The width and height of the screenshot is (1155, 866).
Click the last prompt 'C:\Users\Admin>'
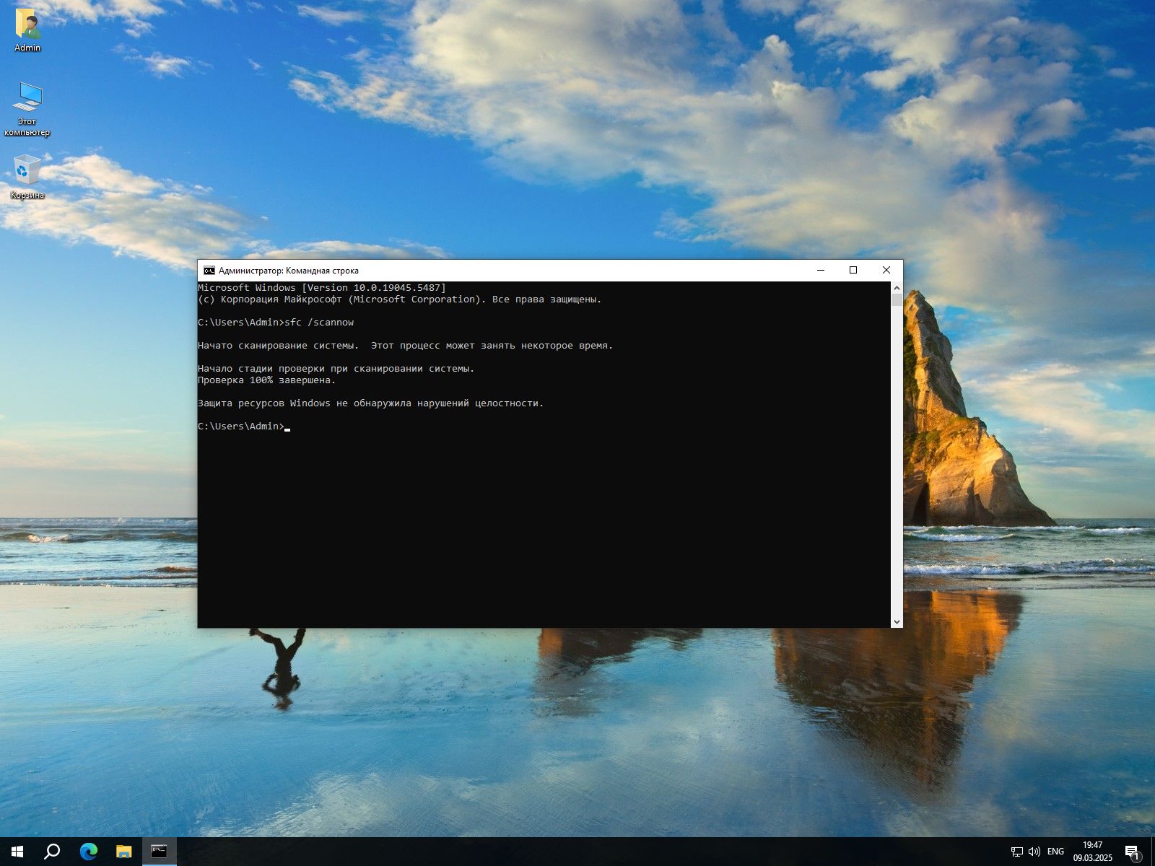pyautogui.click(x=241, y=427)
